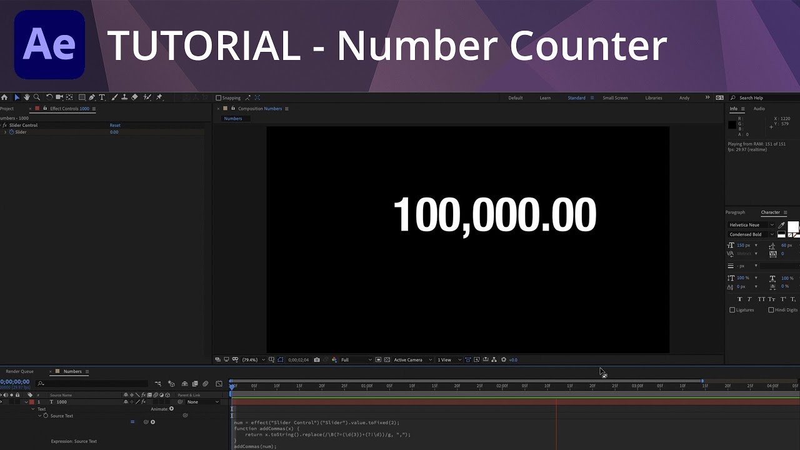Select the Pen tool
The image size is (800, 450).
(92, 97)
